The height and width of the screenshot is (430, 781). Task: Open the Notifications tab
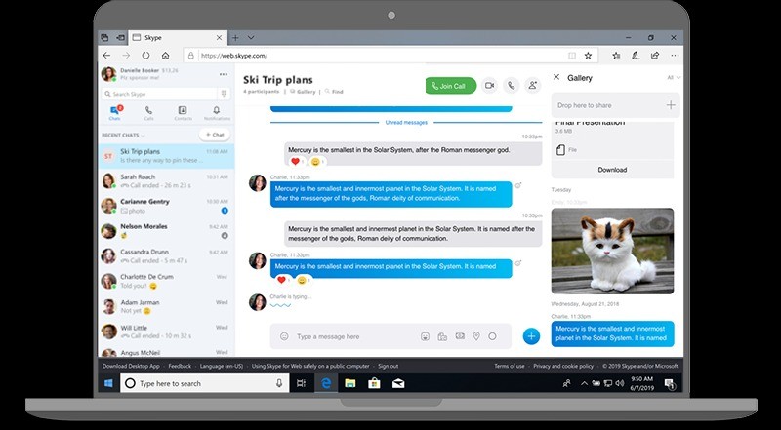(x=217, y=113)
